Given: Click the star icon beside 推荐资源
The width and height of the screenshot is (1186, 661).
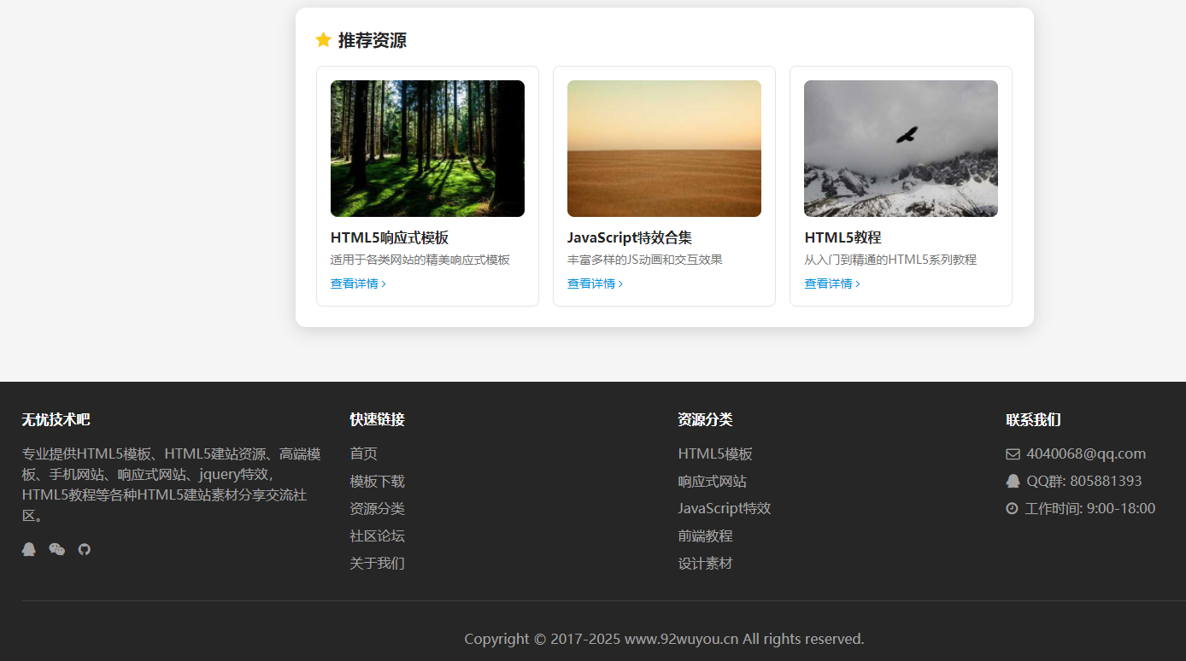Looking at the screenshot, I should pyautogui.click(x=323, y=39).
